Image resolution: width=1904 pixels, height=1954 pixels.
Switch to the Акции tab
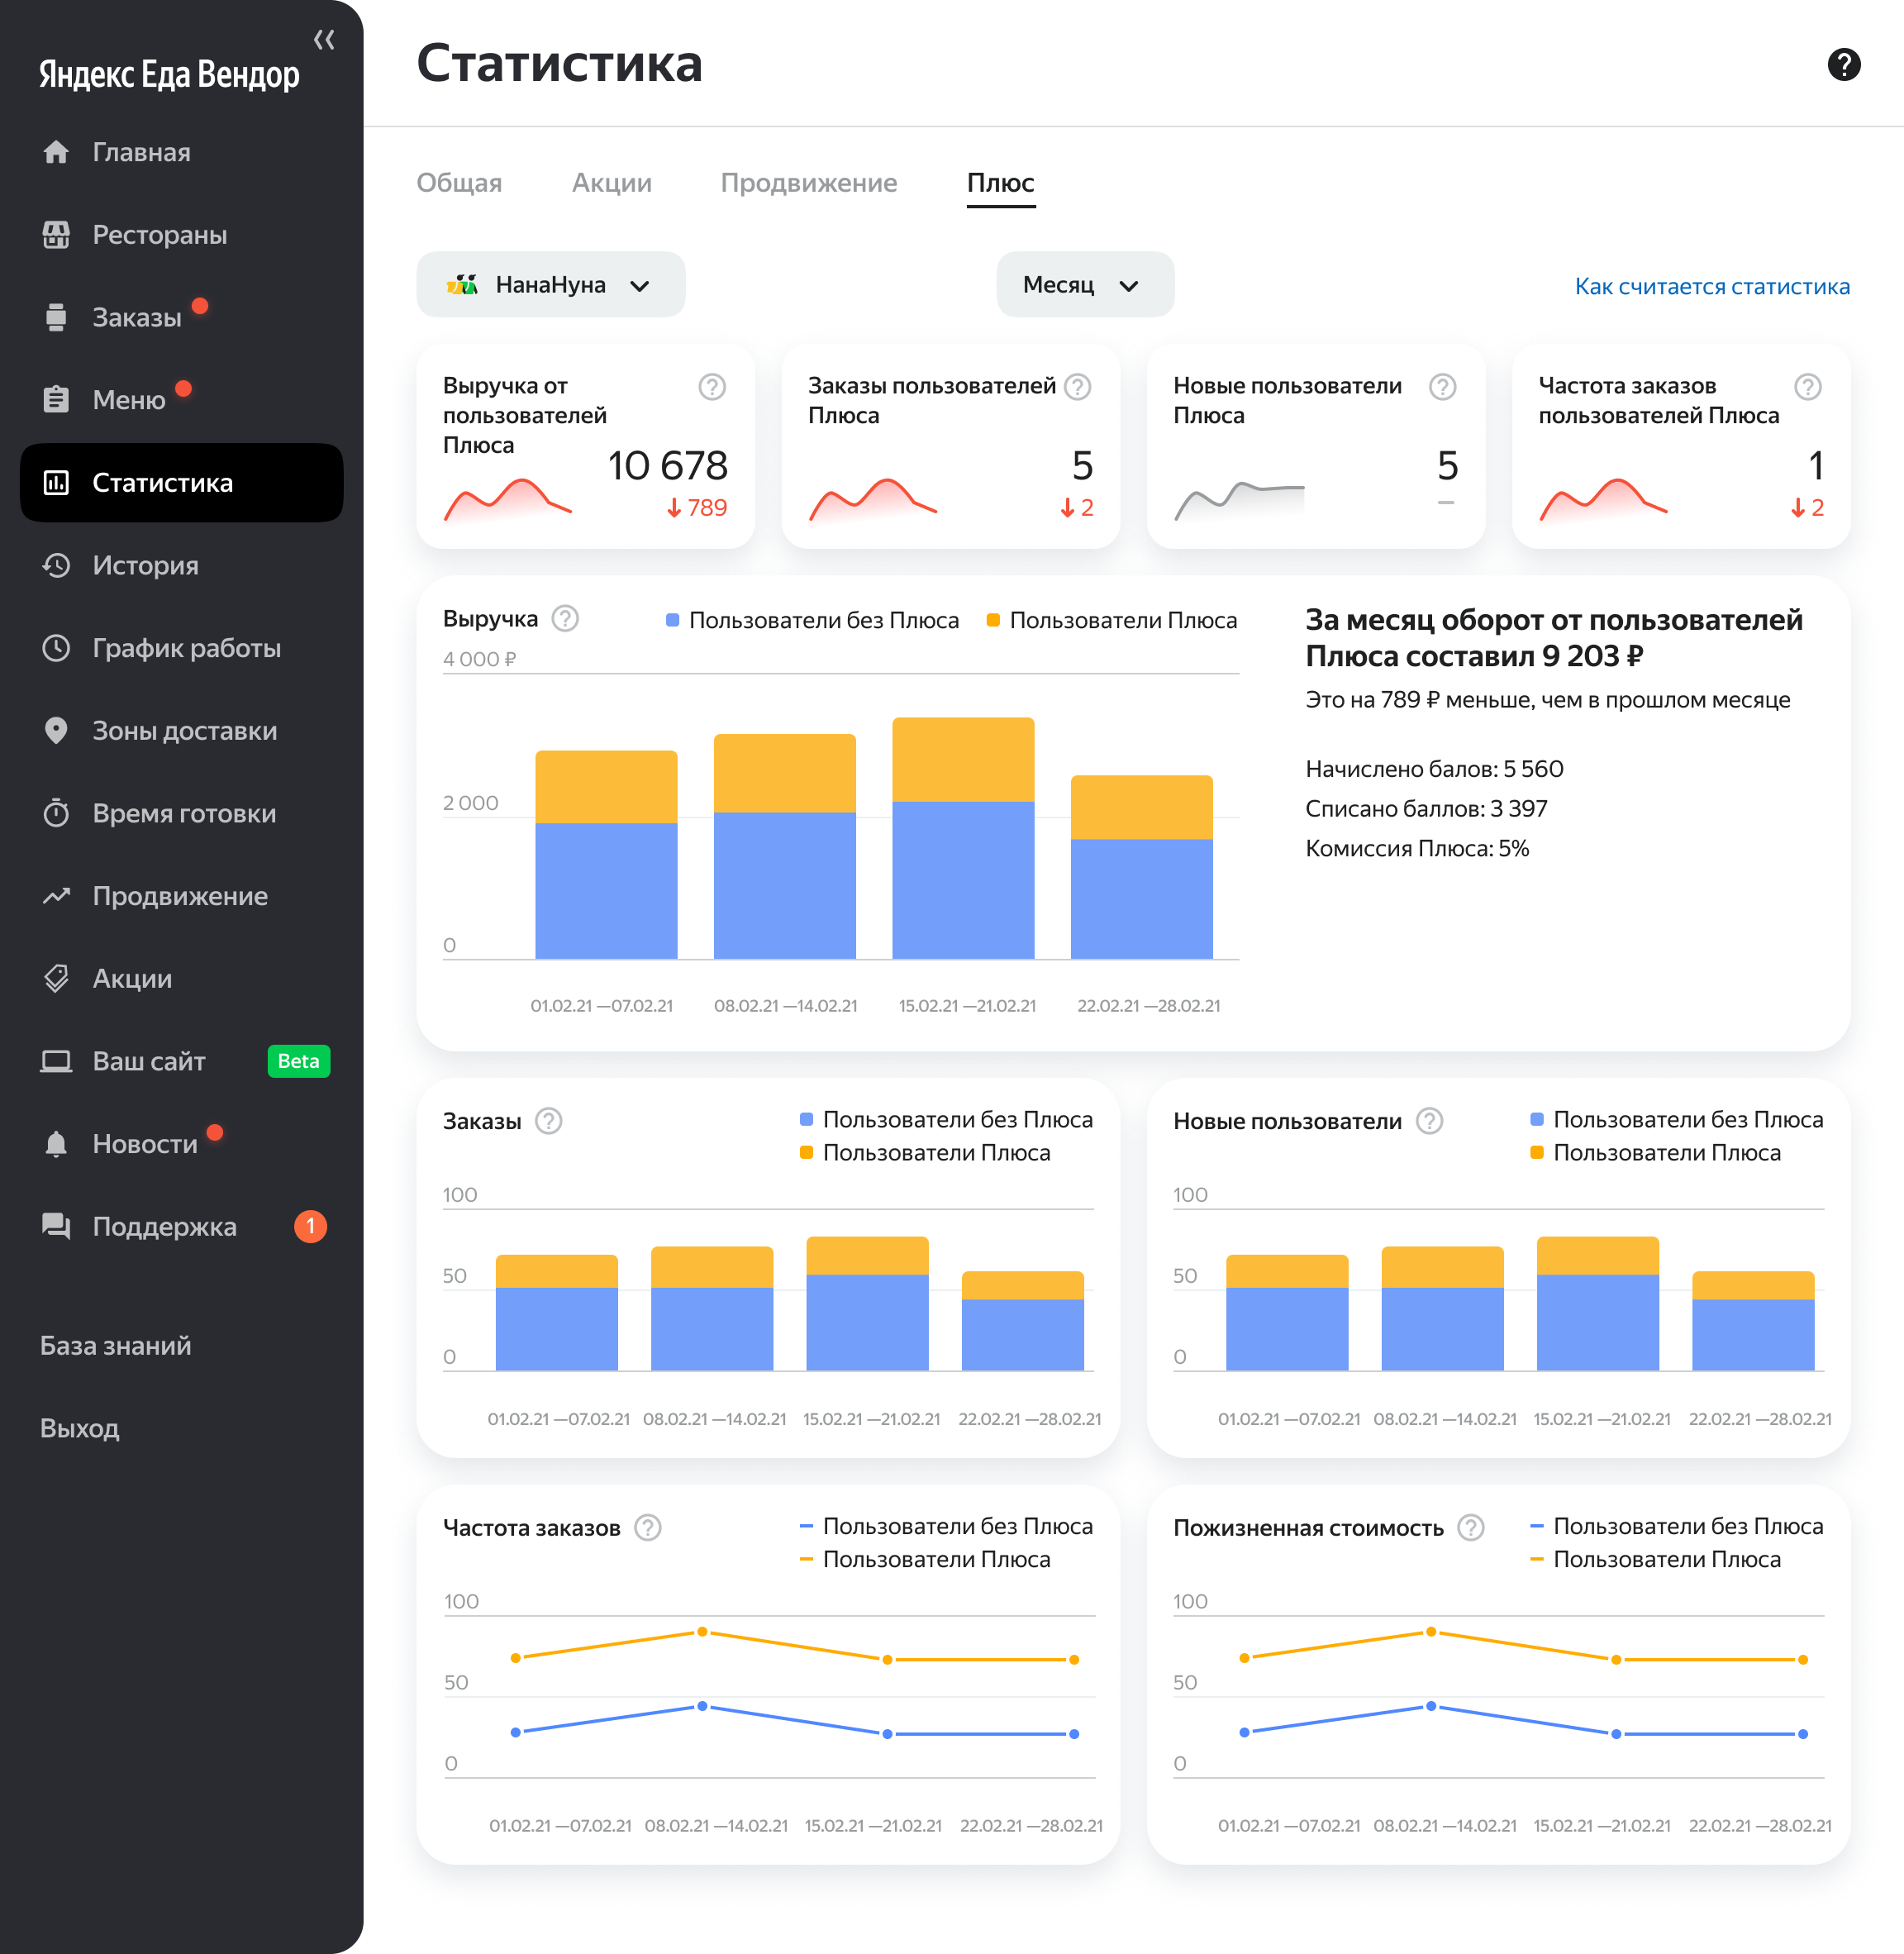(x=611, y=183)
